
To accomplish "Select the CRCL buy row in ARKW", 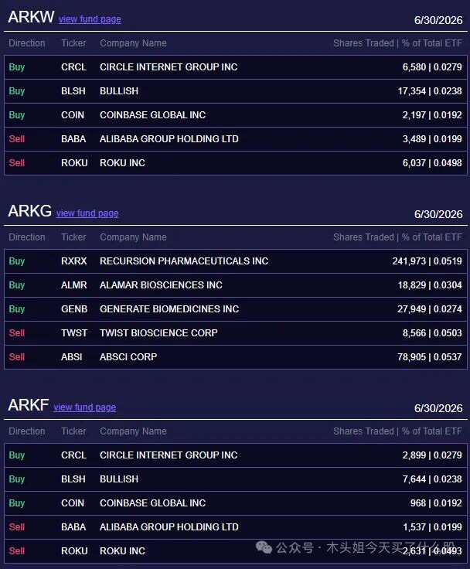I will [236, 67].
